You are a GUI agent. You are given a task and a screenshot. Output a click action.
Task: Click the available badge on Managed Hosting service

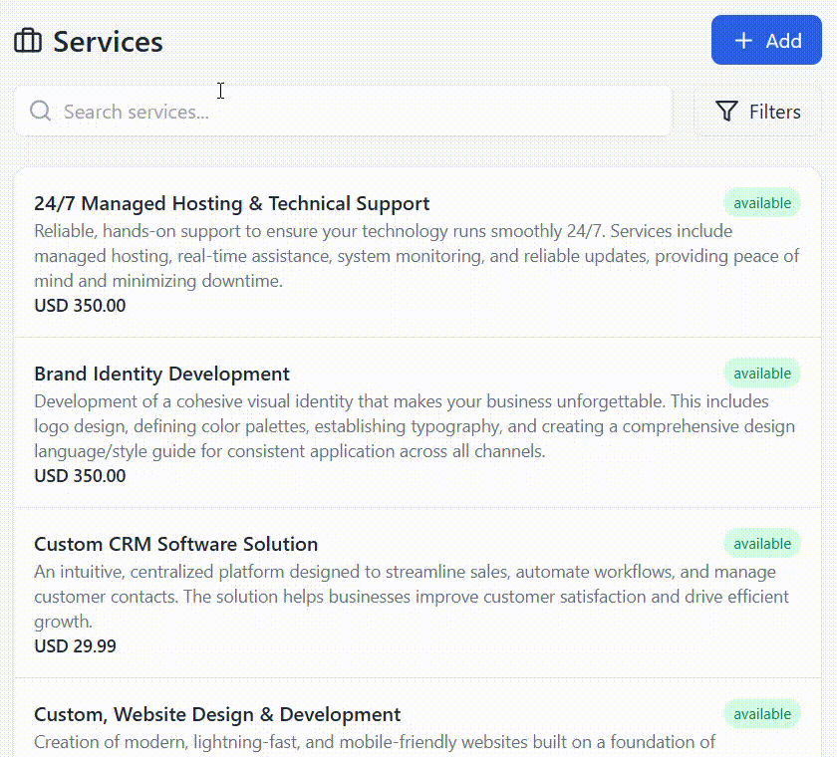click(762, 202)
